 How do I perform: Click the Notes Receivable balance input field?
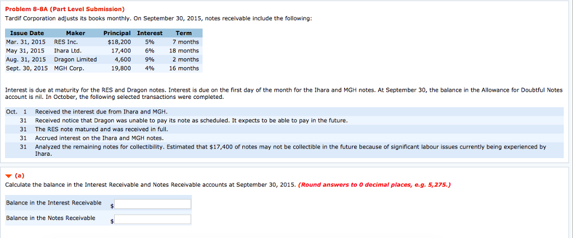152,220
